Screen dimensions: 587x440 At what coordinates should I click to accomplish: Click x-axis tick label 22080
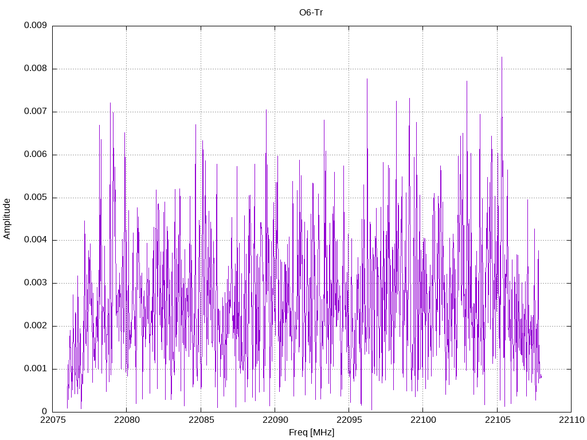point(127,420)
